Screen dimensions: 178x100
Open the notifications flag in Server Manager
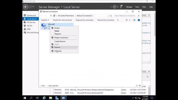(x=122, y=7)
